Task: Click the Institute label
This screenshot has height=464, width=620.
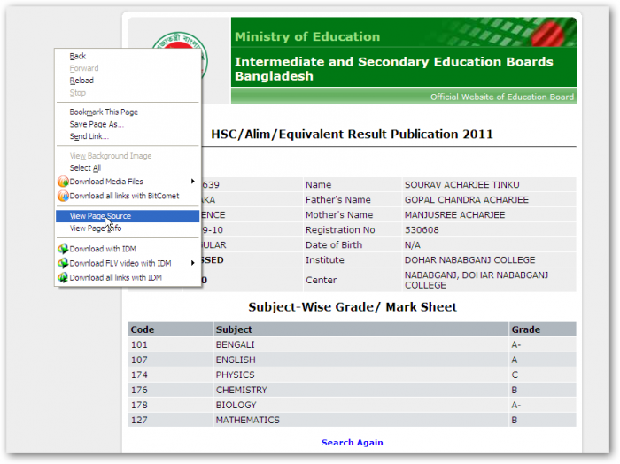Action: pos(325,260)
